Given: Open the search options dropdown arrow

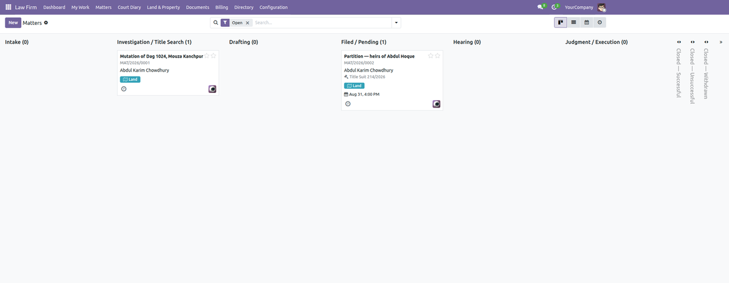Looking at the screenshot, I should pyautogui.click(x=396, y=22).
